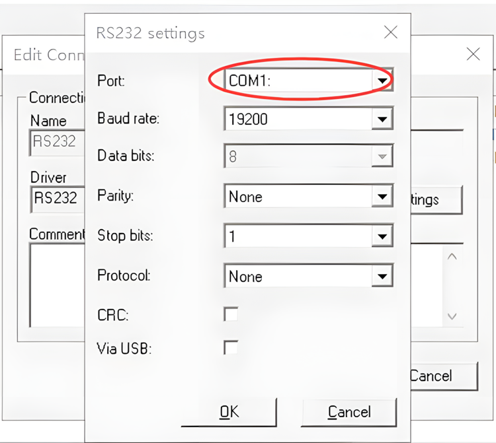Close the RS232 settings dialog
The image size is (496, 443).
[391, 32]
